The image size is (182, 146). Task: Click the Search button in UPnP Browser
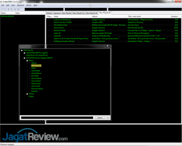[x=100, y=118]
